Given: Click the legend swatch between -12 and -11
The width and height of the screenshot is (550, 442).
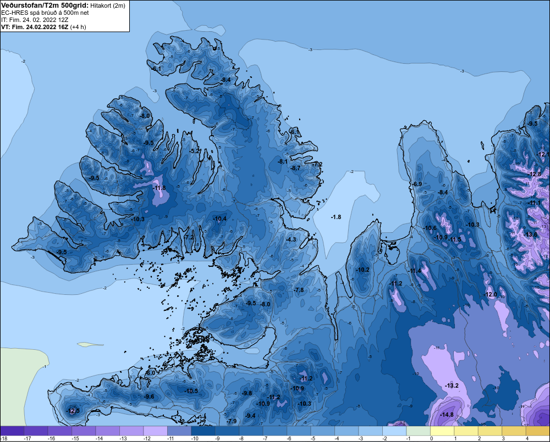Looking at the screenshot, I should click(x=156, y=430).
